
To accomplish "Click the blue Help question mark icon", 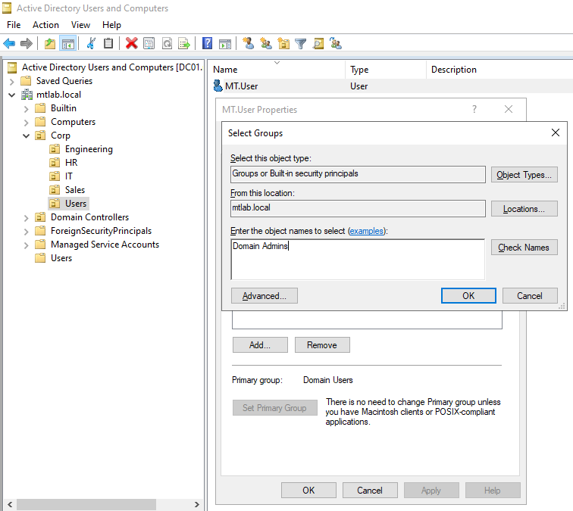I will pyautogui.click(x=207, y=44).
